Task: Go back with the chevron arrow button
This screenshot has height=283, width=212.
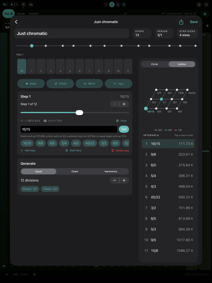Action: point(16,22)
